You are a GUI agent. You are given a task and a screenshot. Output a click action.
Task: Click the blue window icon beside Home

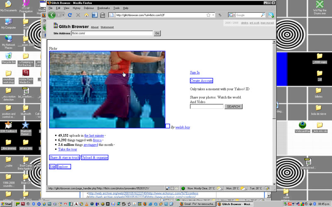95,15
